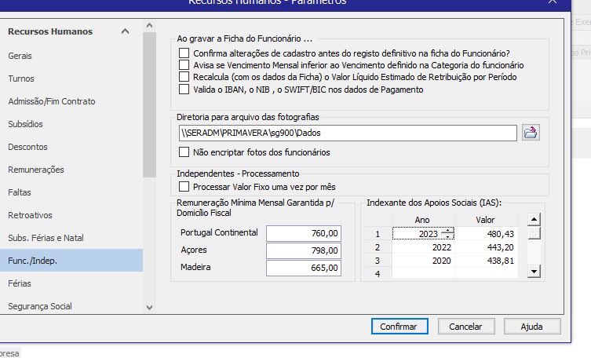Toggle 'Processar Valor Fixo uma vez por mês'

point(184,187)
